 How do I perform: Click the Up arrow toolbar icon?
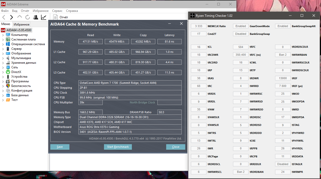pos(20,17)
